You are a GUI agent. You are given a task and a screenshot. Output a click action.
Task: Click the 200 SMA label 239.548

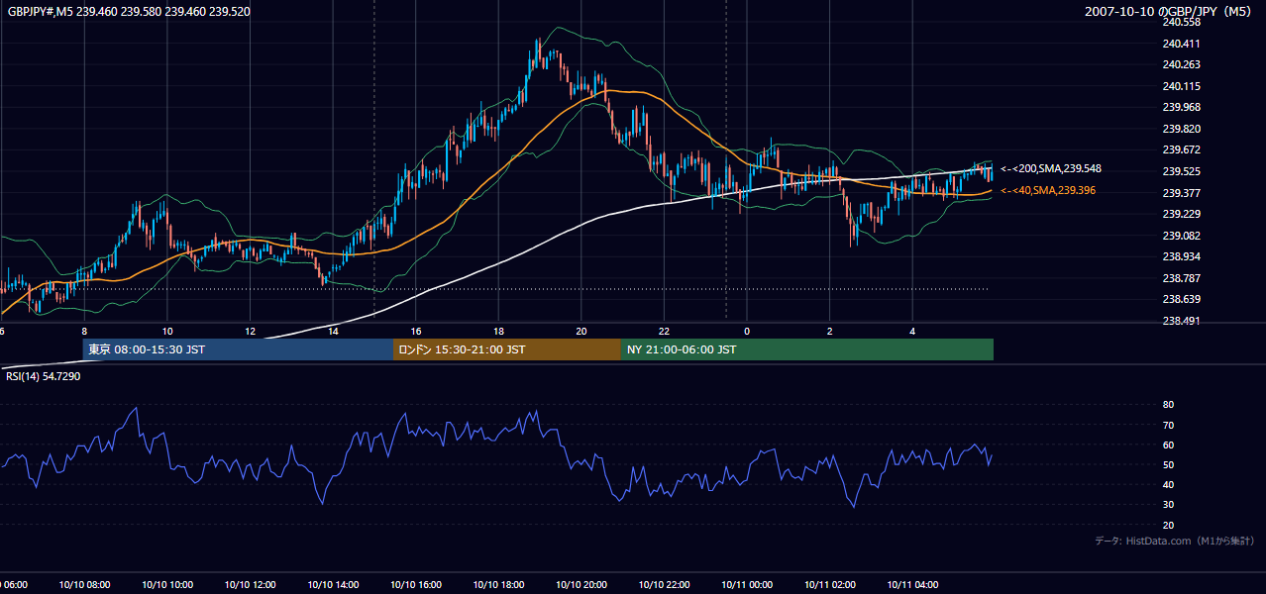1051,169
